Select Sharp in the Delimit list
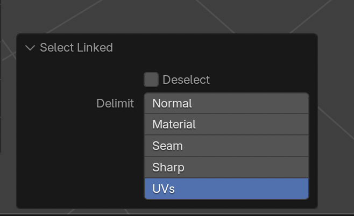Screen dimensions: 354x216 pyautogui.click(x=226, y=168)
